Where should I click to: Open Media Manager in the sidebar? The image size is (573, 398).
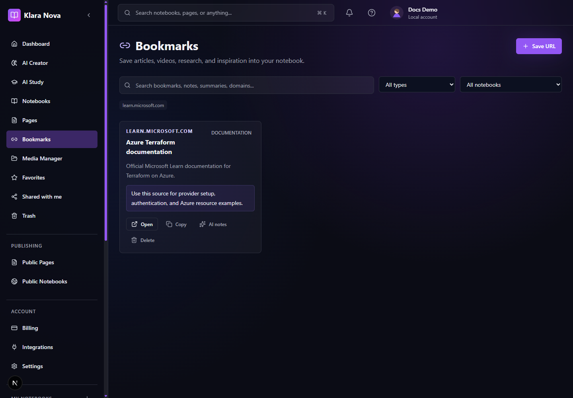[x=52, y=158]
